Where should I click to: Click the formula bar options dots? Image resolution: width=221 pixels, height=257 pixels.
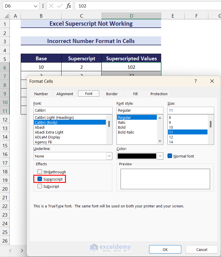pyautogui.click(x=43, y=6)
